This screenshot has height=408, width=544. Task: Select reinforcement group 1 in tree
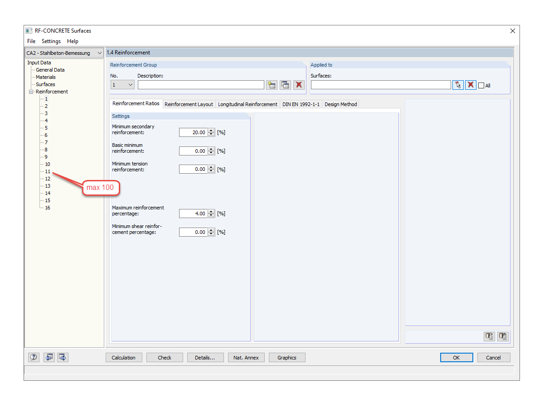coord(46,99)
